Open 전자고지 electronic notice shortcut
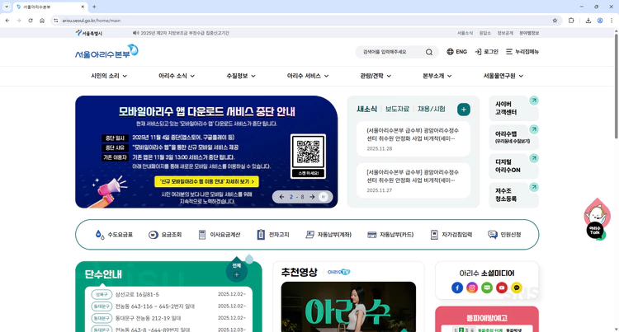The image size is (619, 332). (x=272, y=235)
